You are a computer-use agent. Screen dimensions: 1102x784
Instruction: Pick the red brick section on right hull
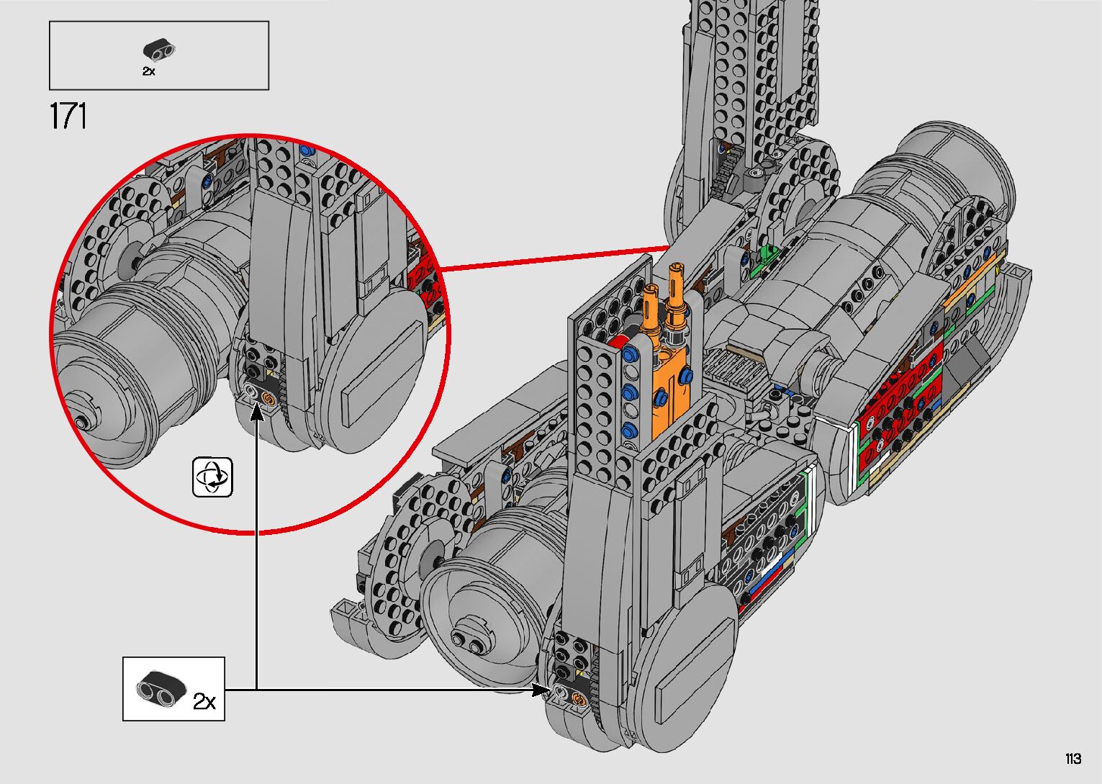[900, 418]
